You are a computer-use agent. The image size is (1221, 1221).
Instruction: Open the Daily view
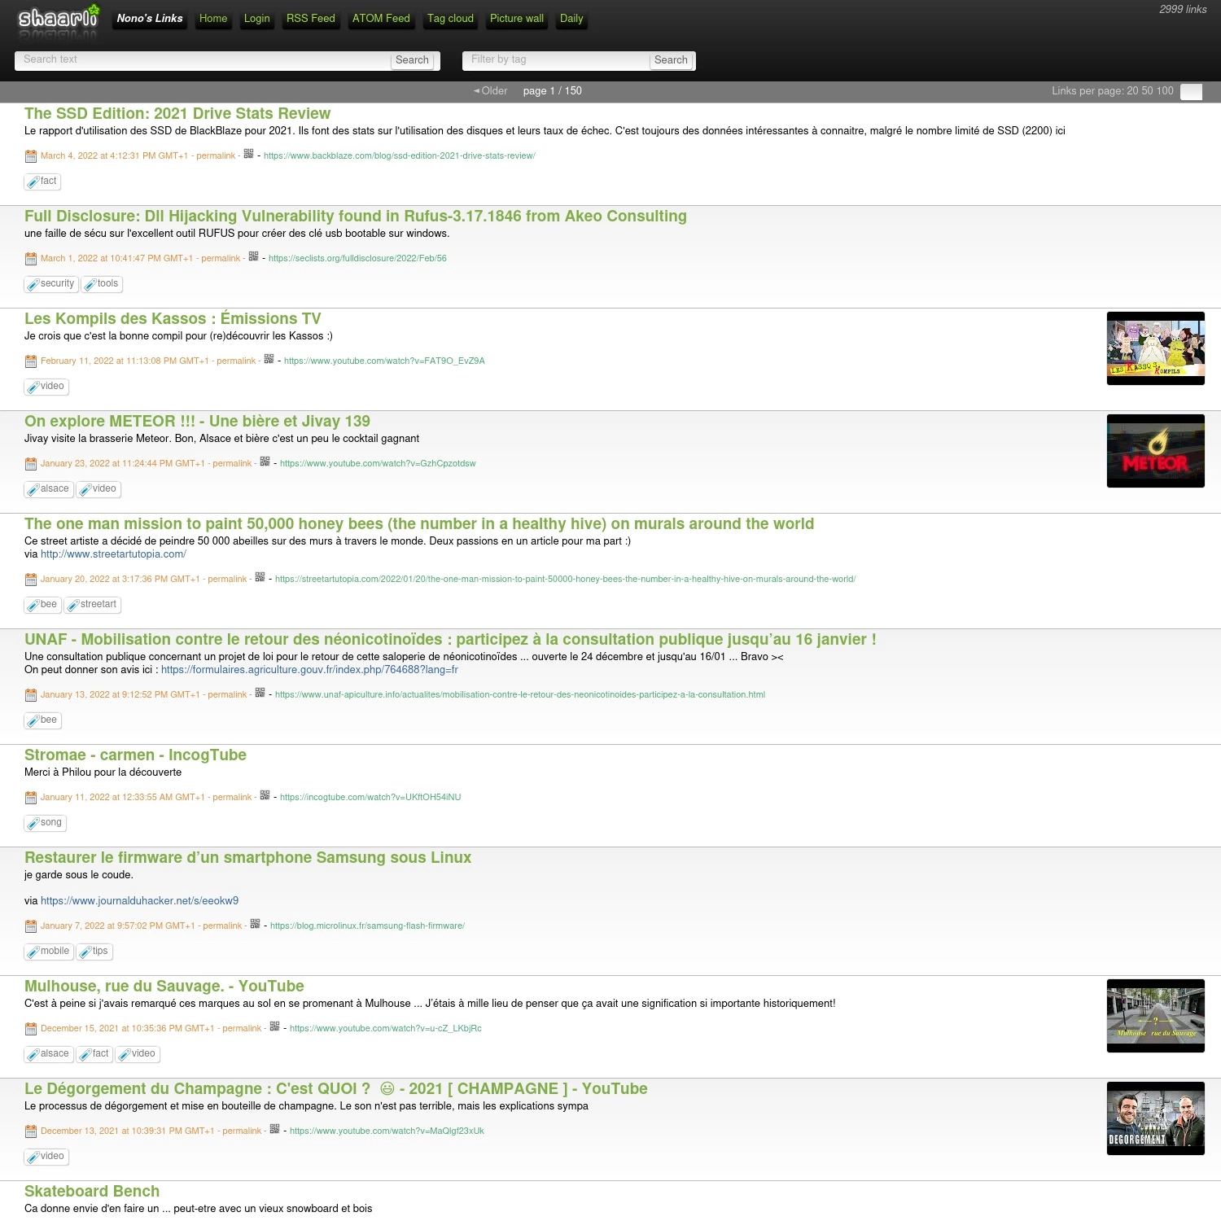click(571, 18)
